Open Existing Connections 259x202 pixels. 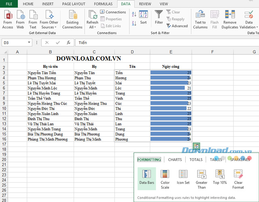pos(72,19)
